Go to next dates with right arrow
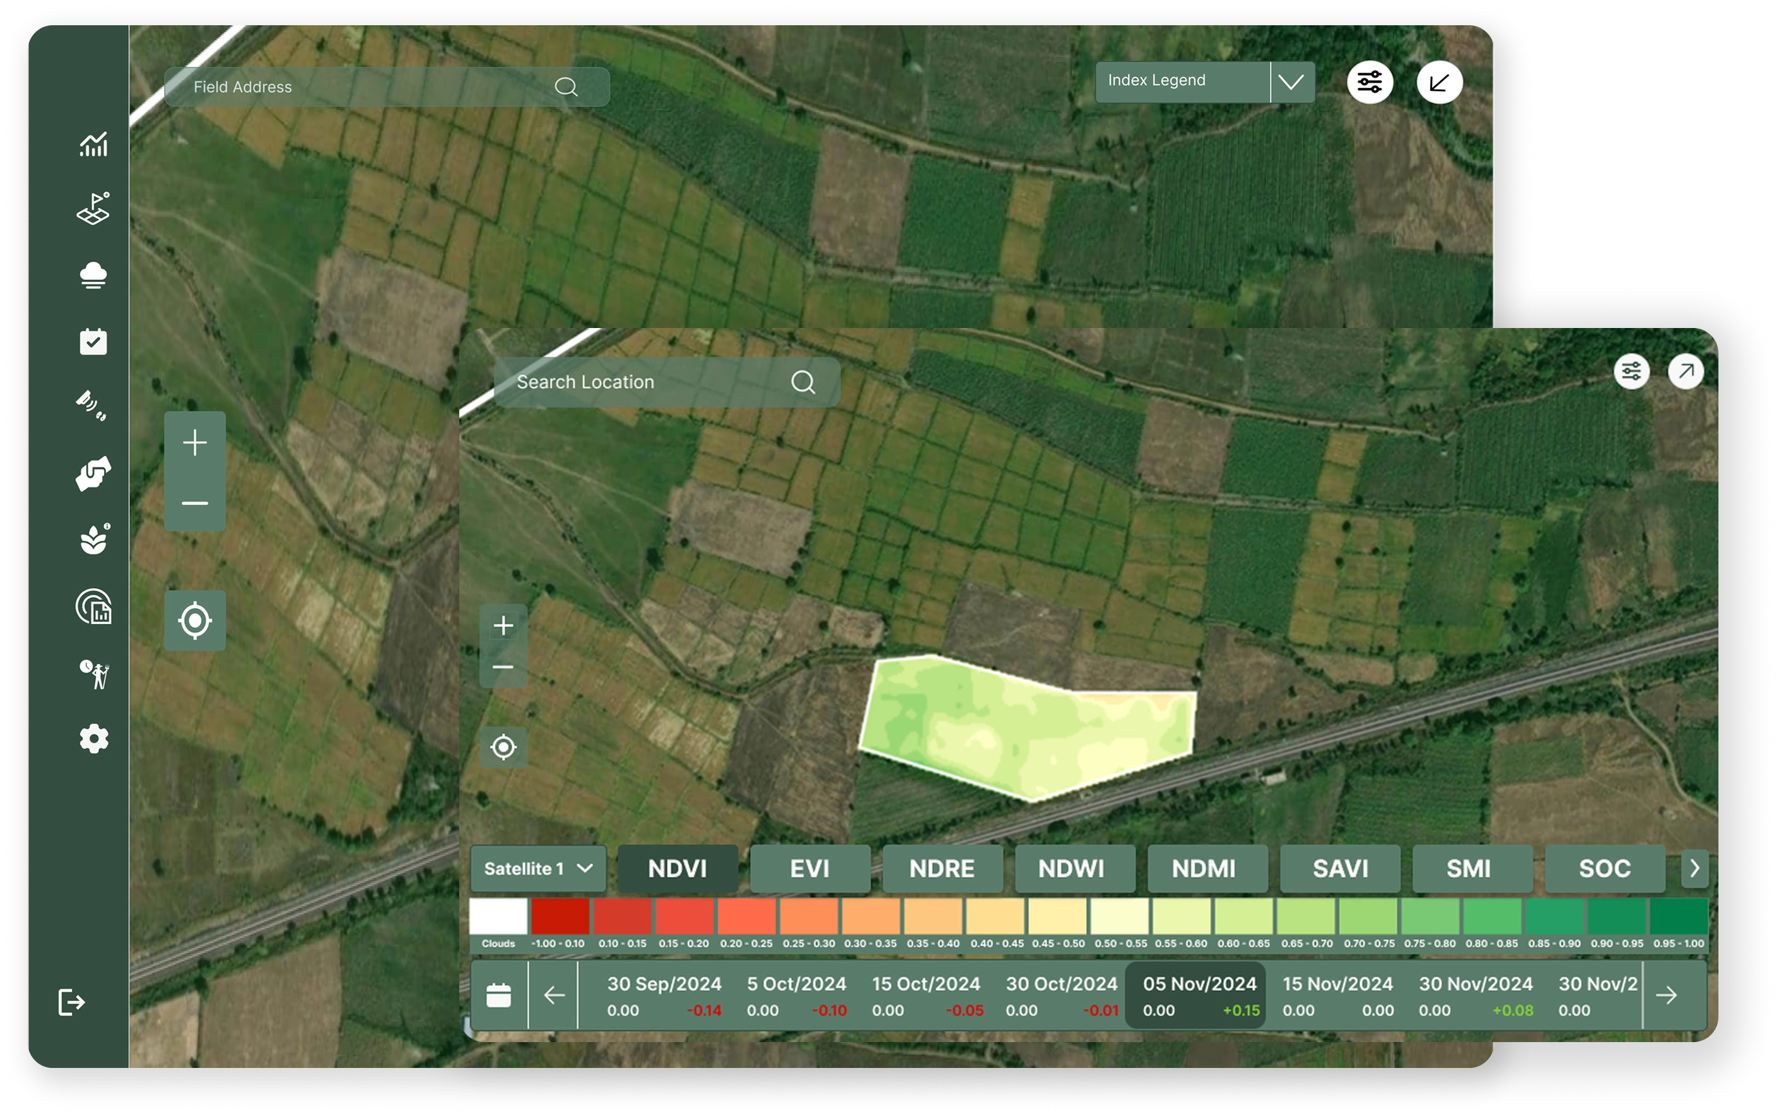Screen dimensions: 1779x1114 [x=1665, y=995]
